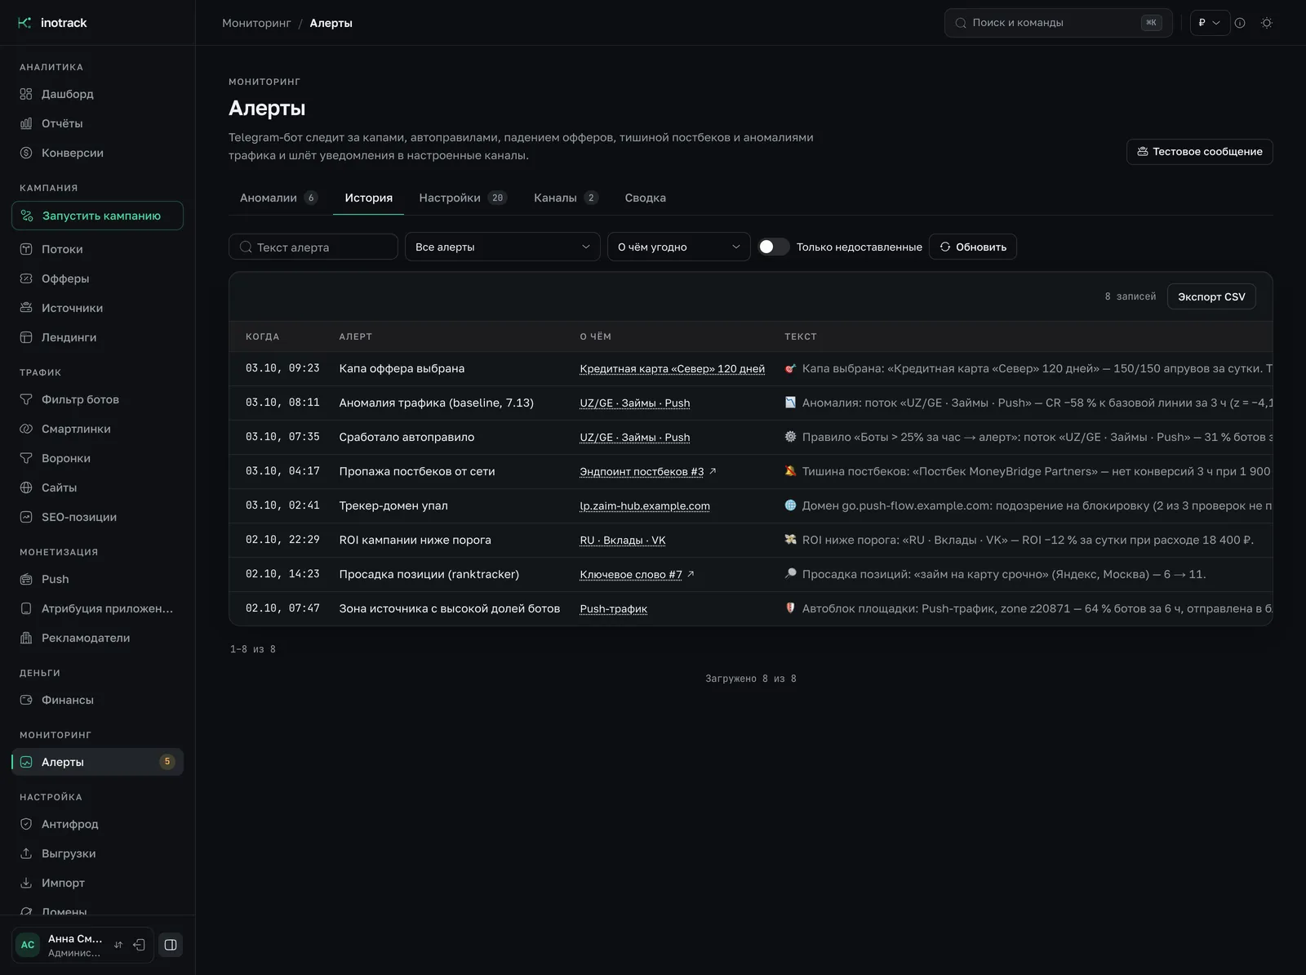Screen dimensions: 1306x975
Task: Click the Фильтр ботов funnel icon
Action: click(x=26, y=399)
